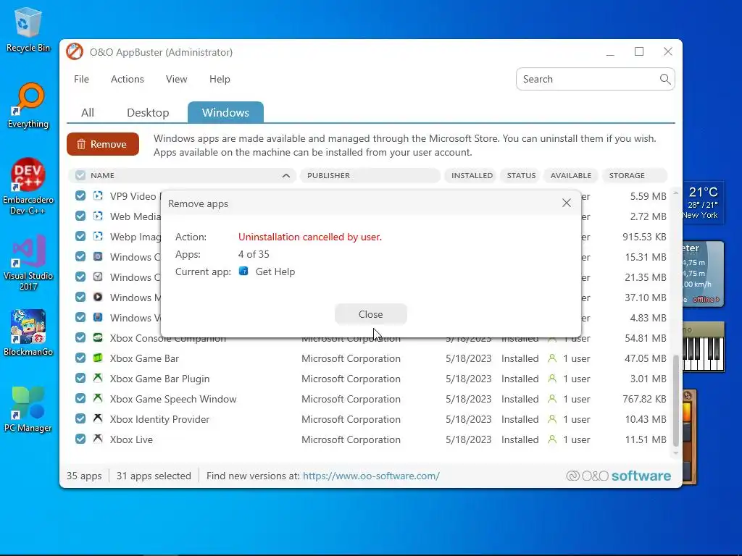This screenshot has height=556, width=742.
Task: Uncheck the Webp Image row checkbox
Action: (x=80, y=237)
